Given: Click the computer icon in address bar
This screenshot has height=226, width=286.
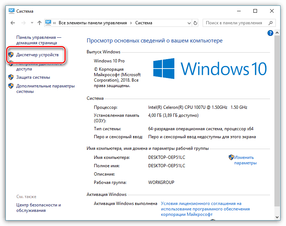Looking at the screenshot, I should coord(48,22).
